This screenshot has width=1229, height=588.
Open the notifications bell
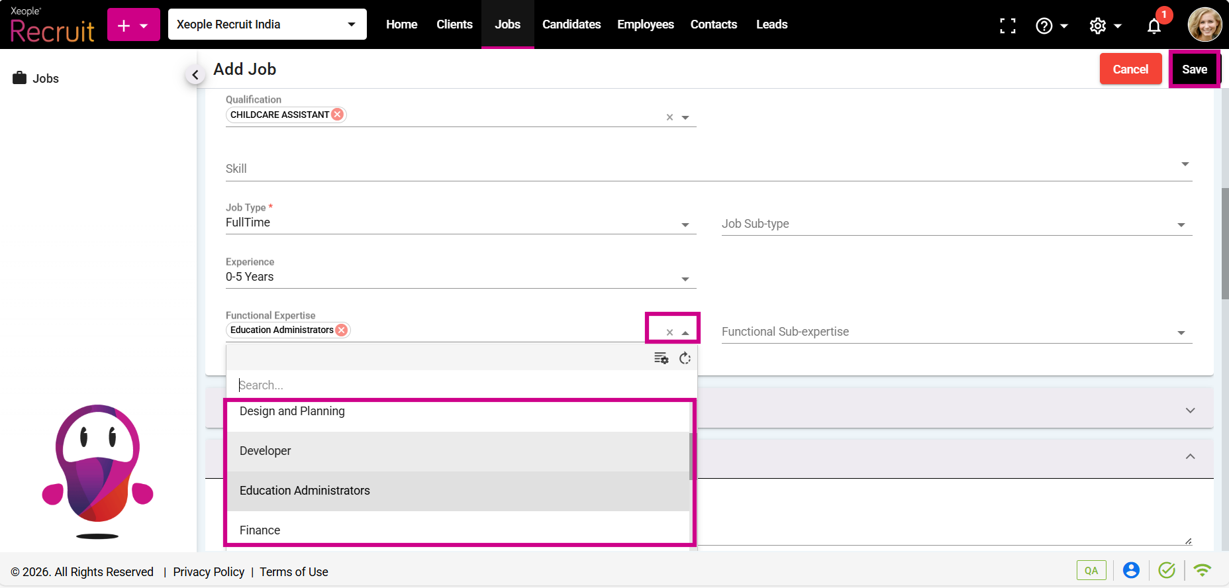pos(1154,26)
